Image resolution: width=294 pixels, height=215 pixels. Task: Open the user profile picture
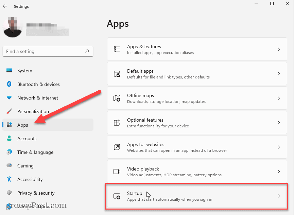click(x=13, y=27)
